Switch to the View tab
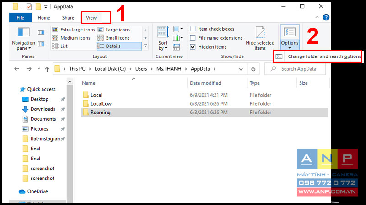 pos(91,18)
